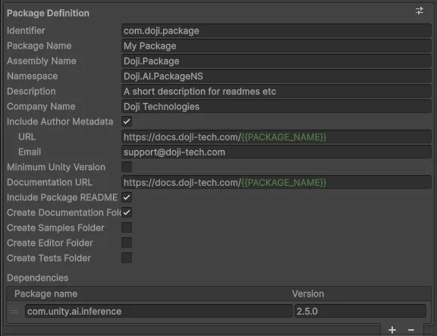The height and width of the screenshot is (336, 437).
Task: Focus the author URL field
Action: point(276,137)
